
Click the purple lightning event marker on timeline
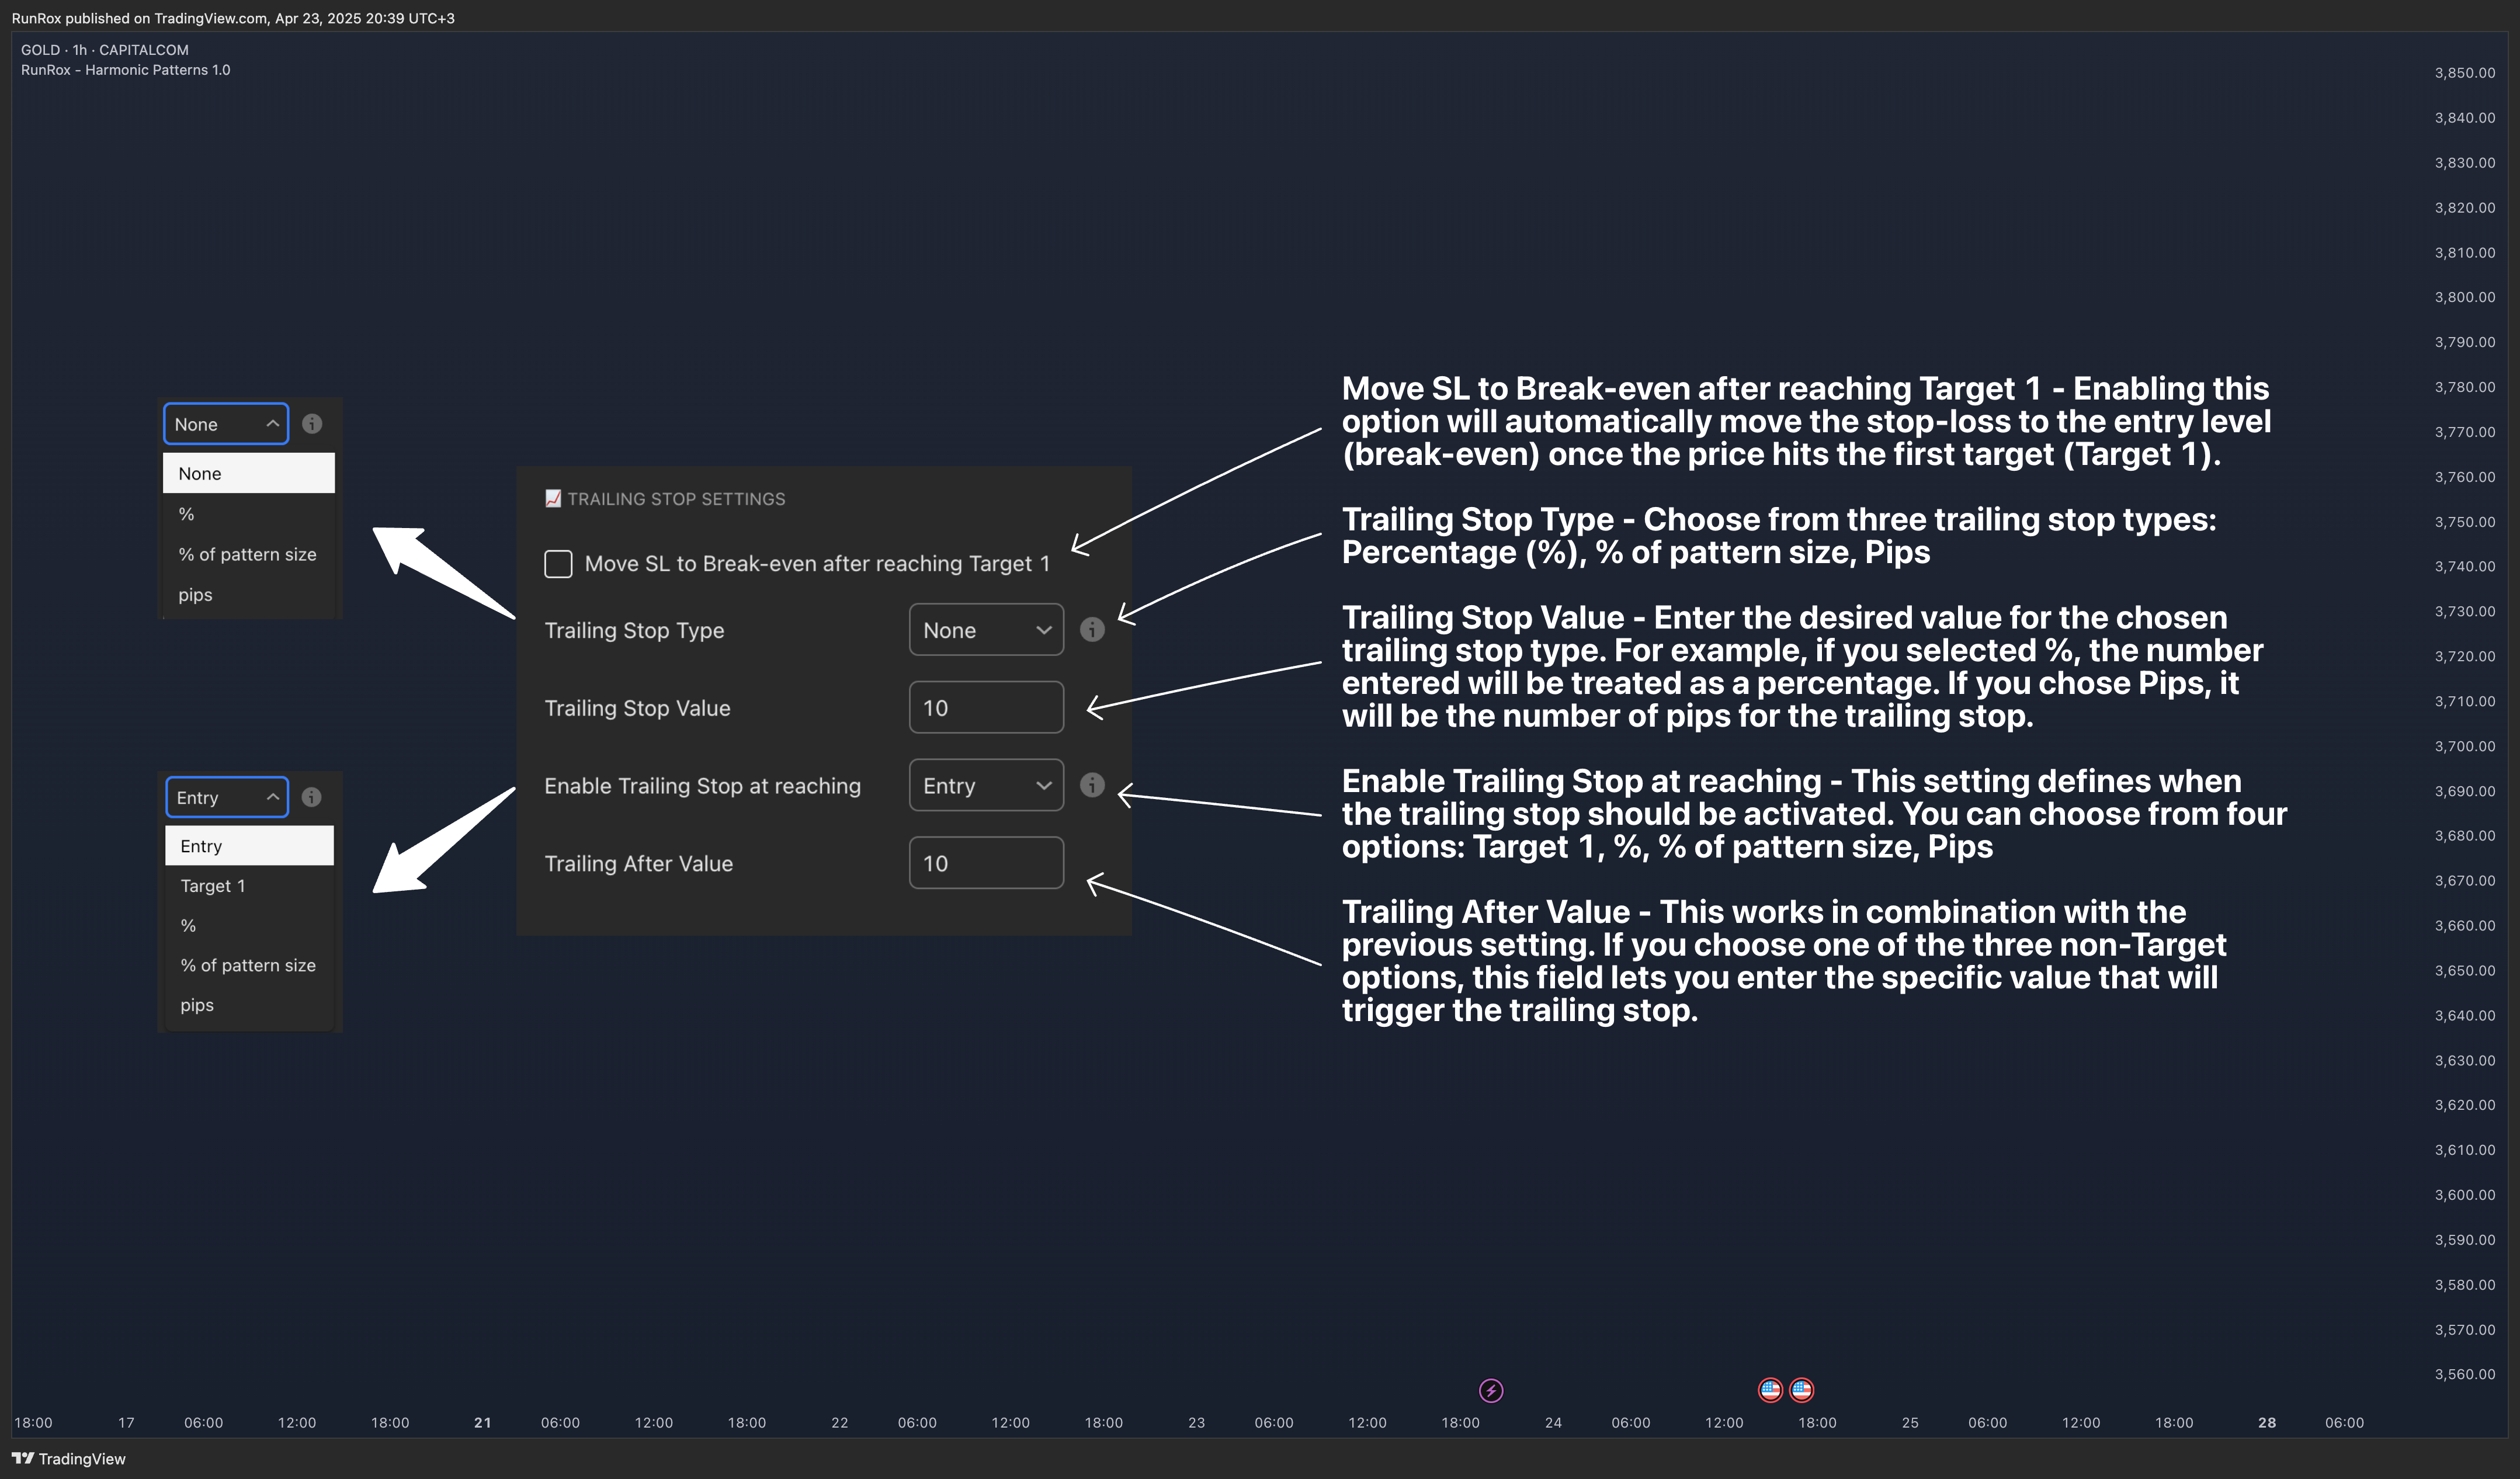(1490, 1390)
